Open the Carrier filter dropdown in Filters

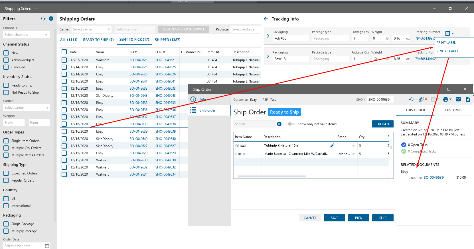click(27, 108)
